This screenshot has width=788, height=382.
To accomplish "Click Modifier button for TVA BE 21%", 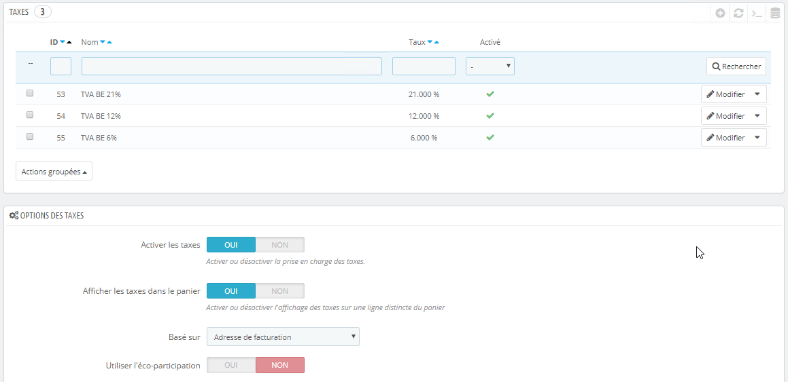I will click(725, 94).
